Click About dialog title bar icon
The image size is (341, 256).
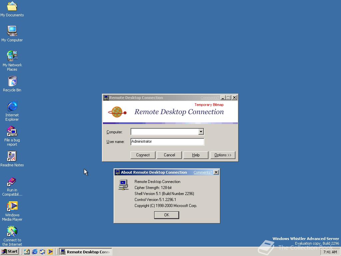118,172
